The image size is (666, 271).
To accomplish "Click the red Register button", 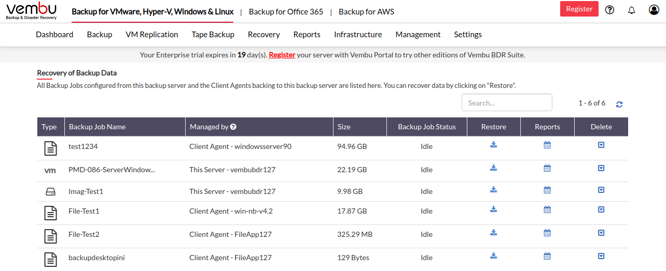I will click(579, 9).
